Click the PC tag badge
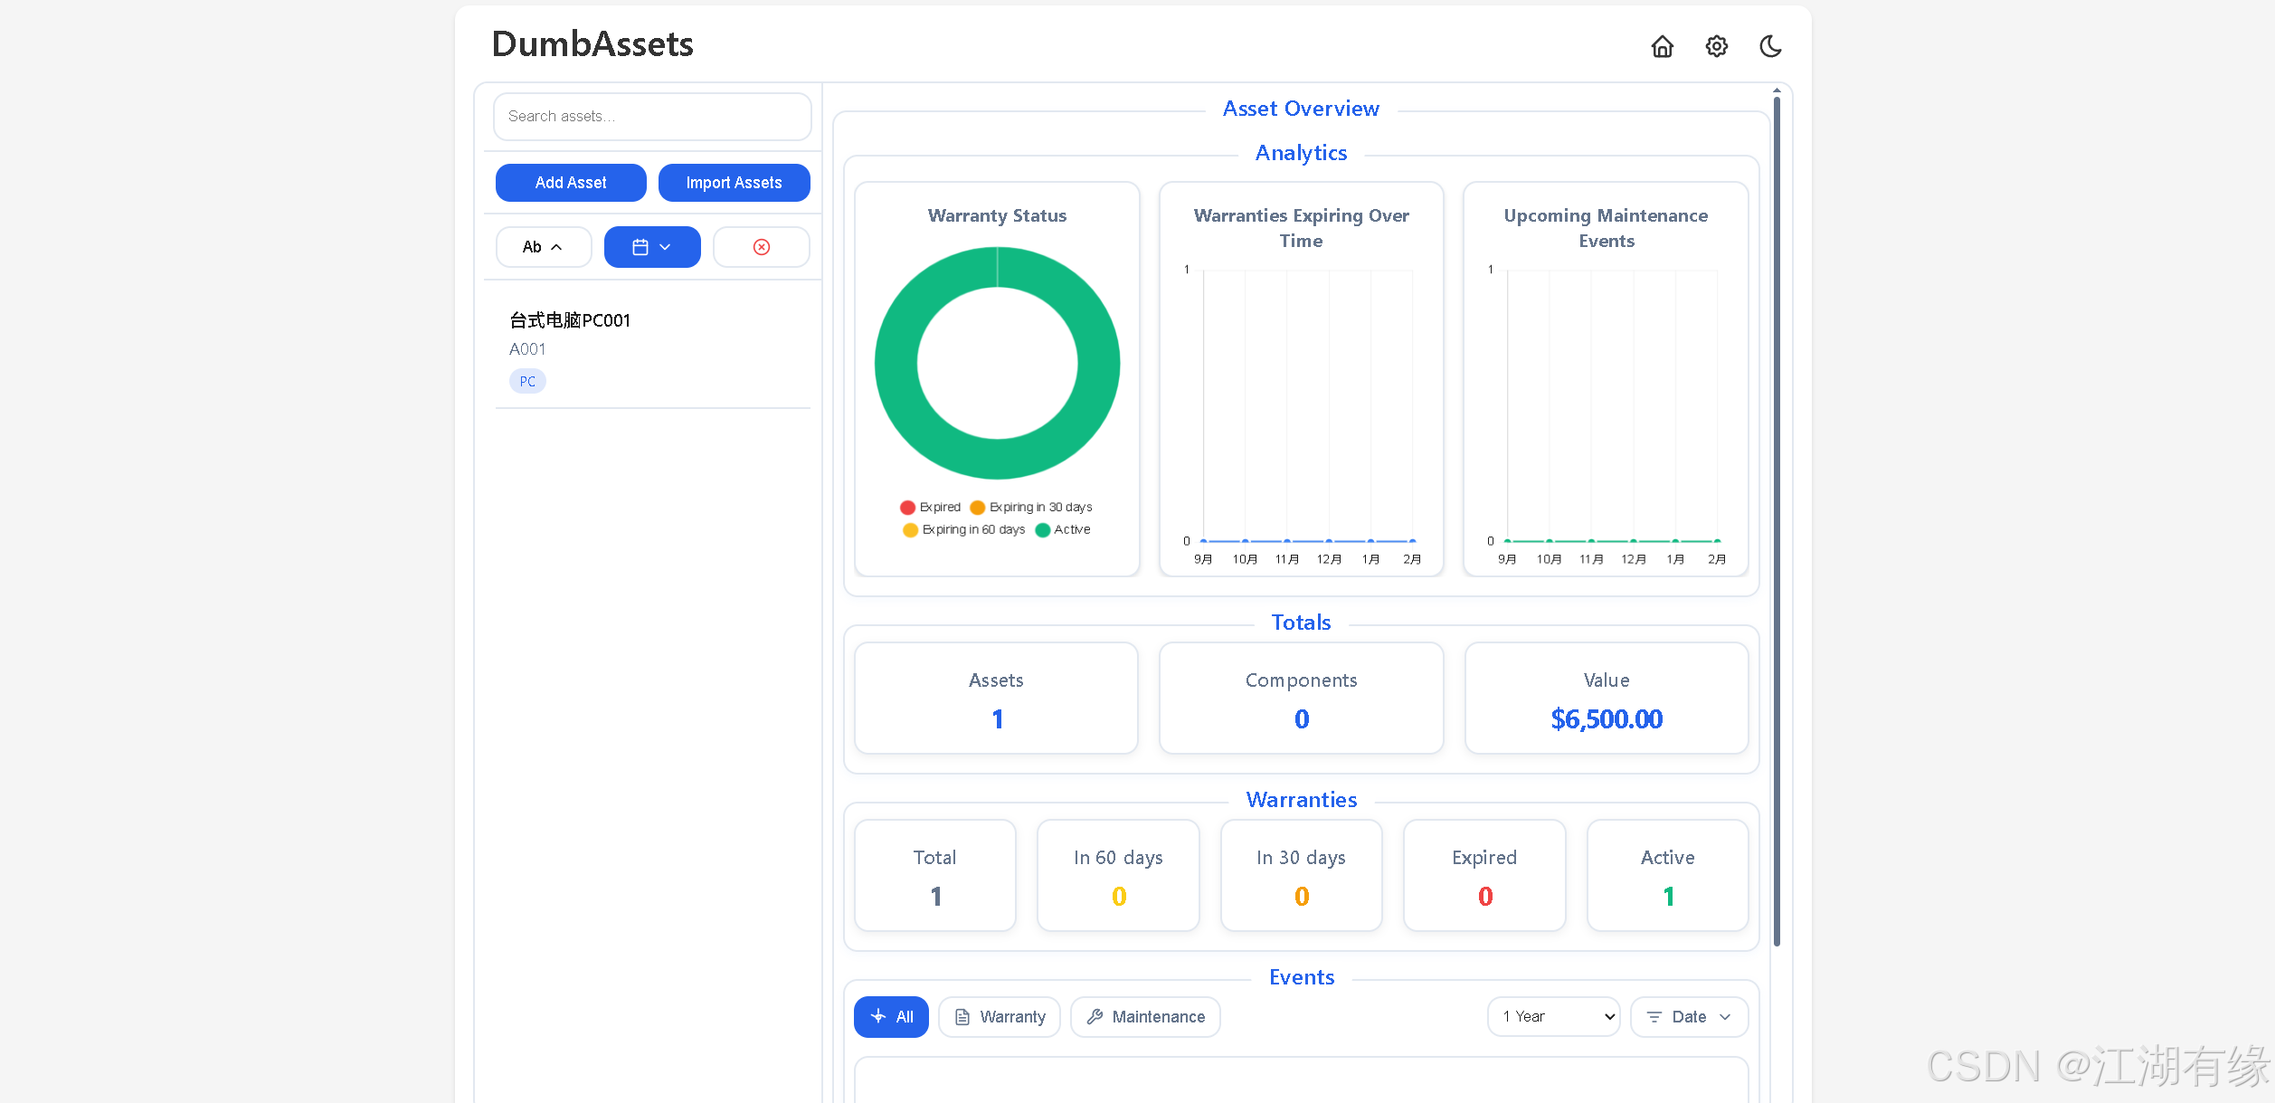 click(x=527, y=382)
